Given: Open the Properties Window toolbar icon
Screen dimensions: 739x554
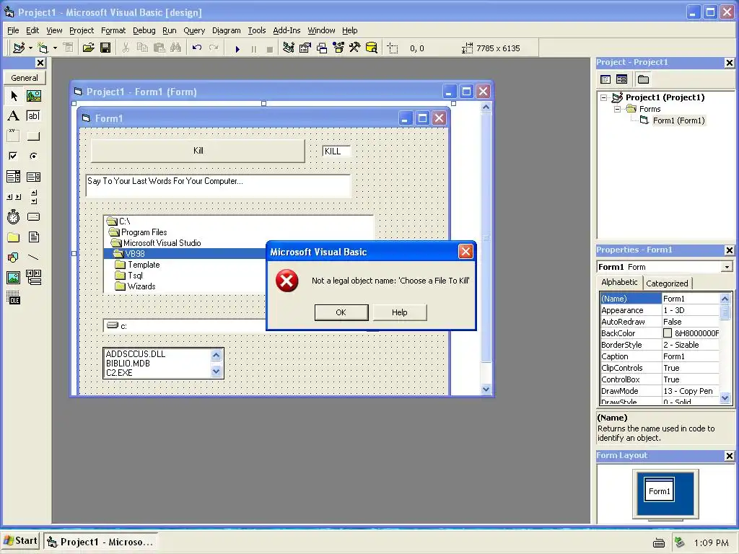Looking at the screenshot, I should 305,48.
